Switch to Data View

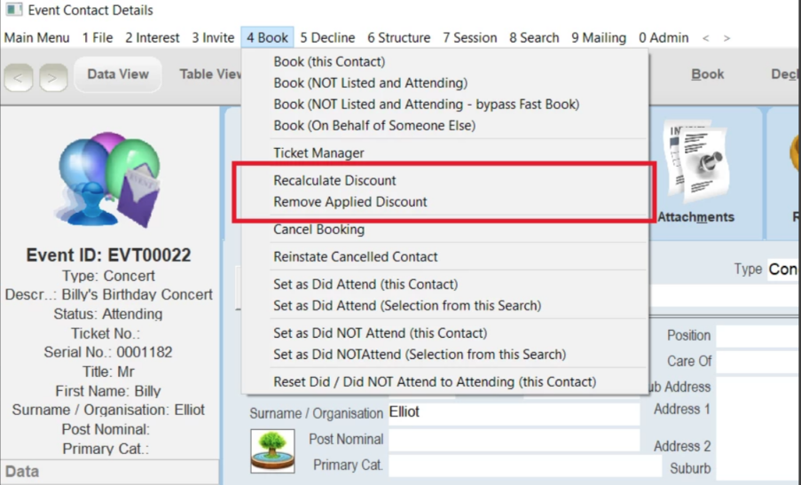pyautogui.click(x=118, y=74)
